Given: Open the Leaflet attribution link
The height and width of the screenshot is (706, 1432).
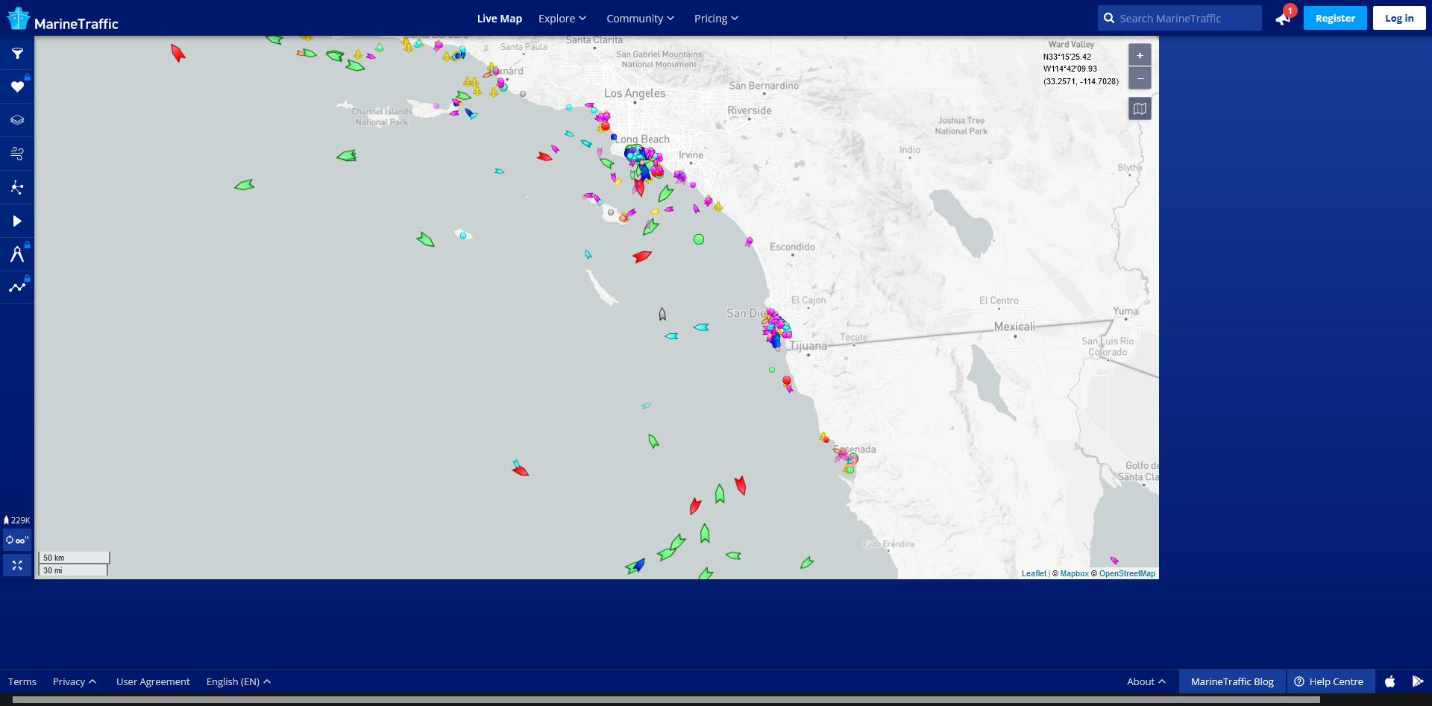Looking at the screenshot, I should [1034, 573].
